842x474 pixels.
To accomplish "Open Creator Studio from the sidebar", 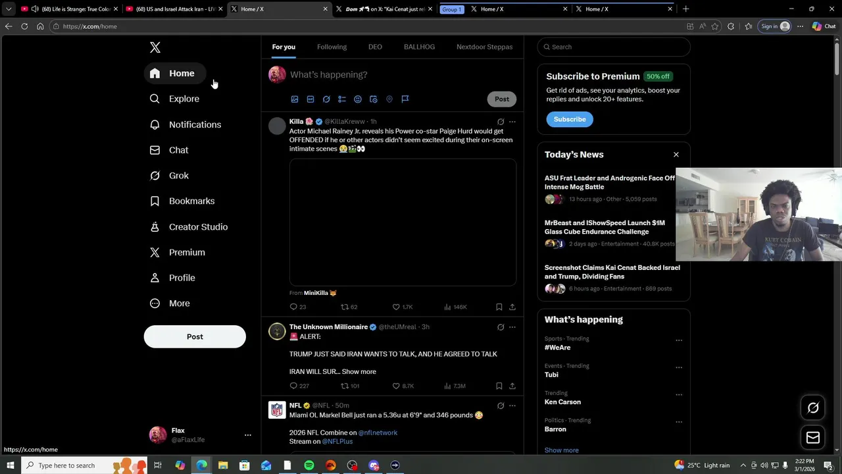I will coord(189,226).
